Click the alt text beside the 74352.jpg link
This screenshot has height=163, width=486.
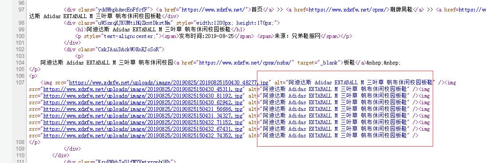(335, 136)
